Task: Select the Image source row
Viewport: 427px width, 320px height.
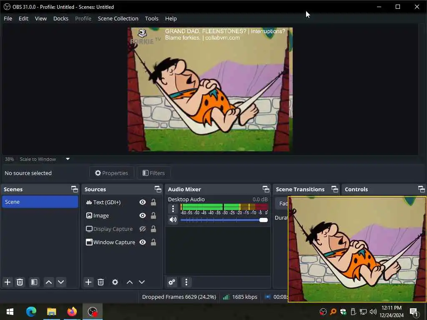Action: click(122, 215)
